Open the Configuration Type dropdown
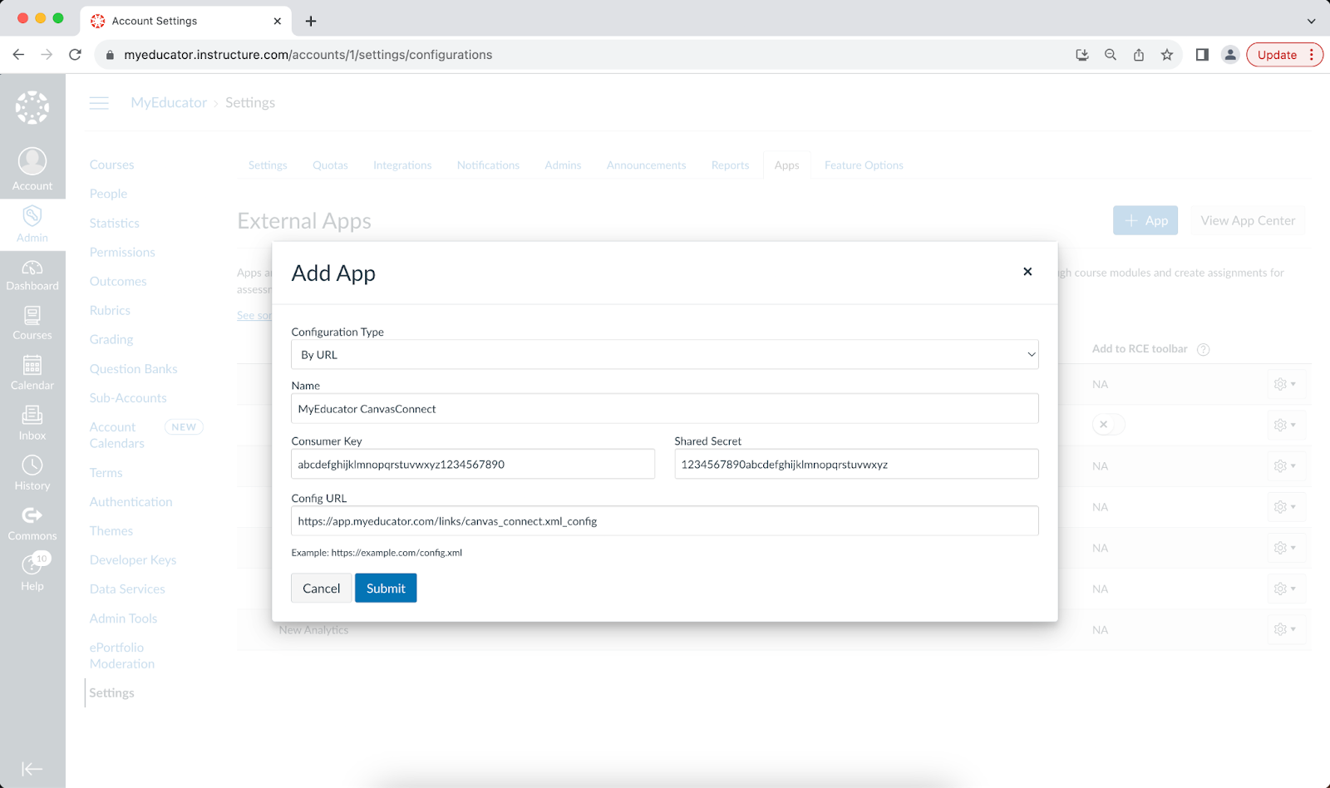Screen dimensions: 1330x788 tap(665, 354)
